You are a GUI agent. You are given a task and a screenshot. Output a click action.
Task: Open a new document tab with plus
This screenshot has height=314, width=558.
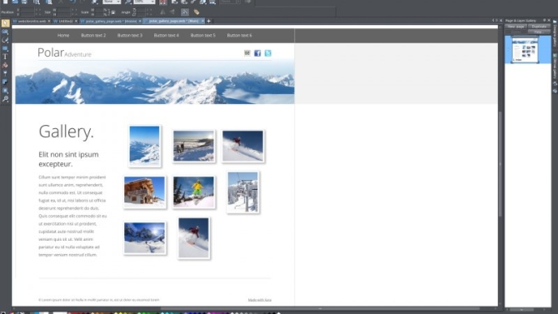tap(209, 22)
